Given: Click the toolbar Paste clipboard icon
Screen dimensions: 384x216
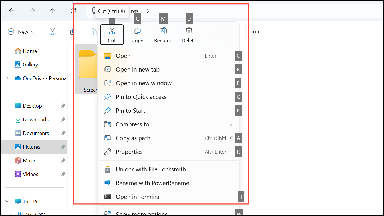Looking at the screenshot, I should coord(93,32).
